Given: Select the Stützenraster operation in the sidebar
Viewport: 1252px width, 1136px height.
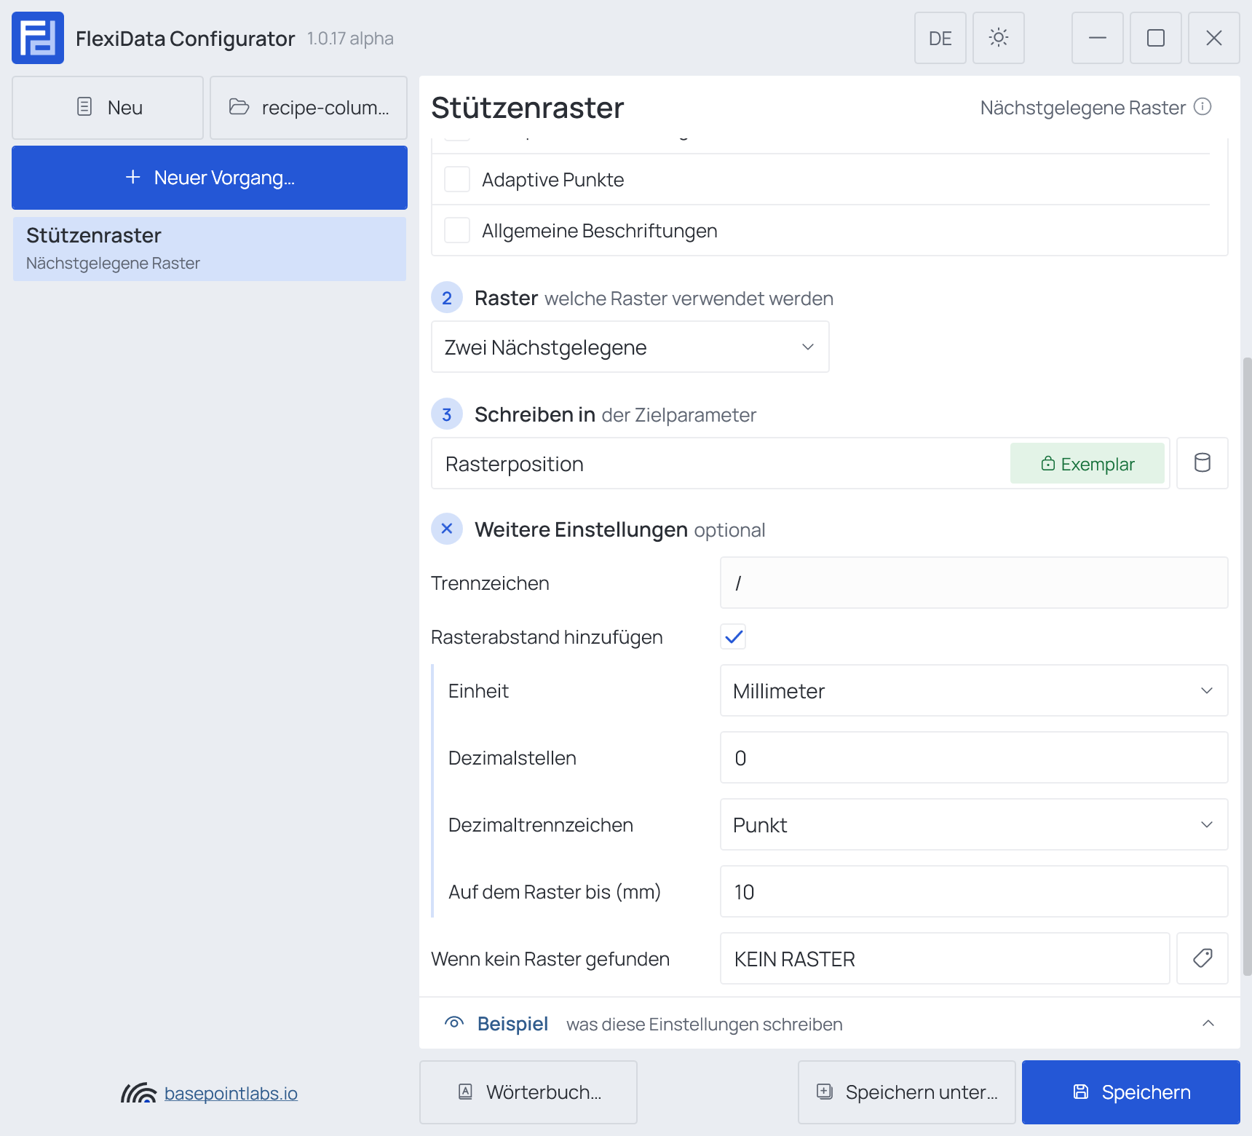Looking at the screenshot, I should pyautogui.click(x=210, y=248).
